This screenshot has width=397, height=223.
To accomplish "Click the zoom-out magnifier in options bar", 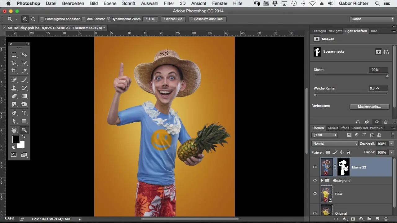I will [x=33, y=19].
